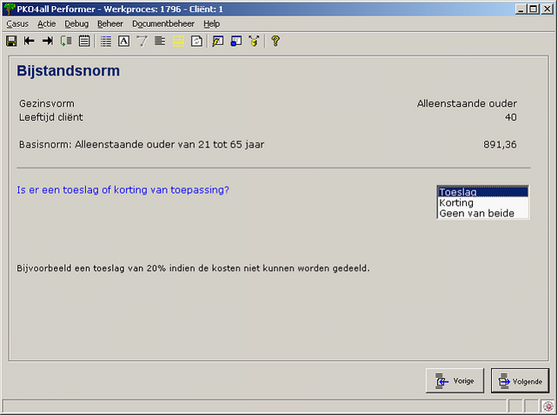The width and height of the screenshot is (558, 416).
Task: Minimize the PKO4all Performer window
Action: click(x=521, y=9)
